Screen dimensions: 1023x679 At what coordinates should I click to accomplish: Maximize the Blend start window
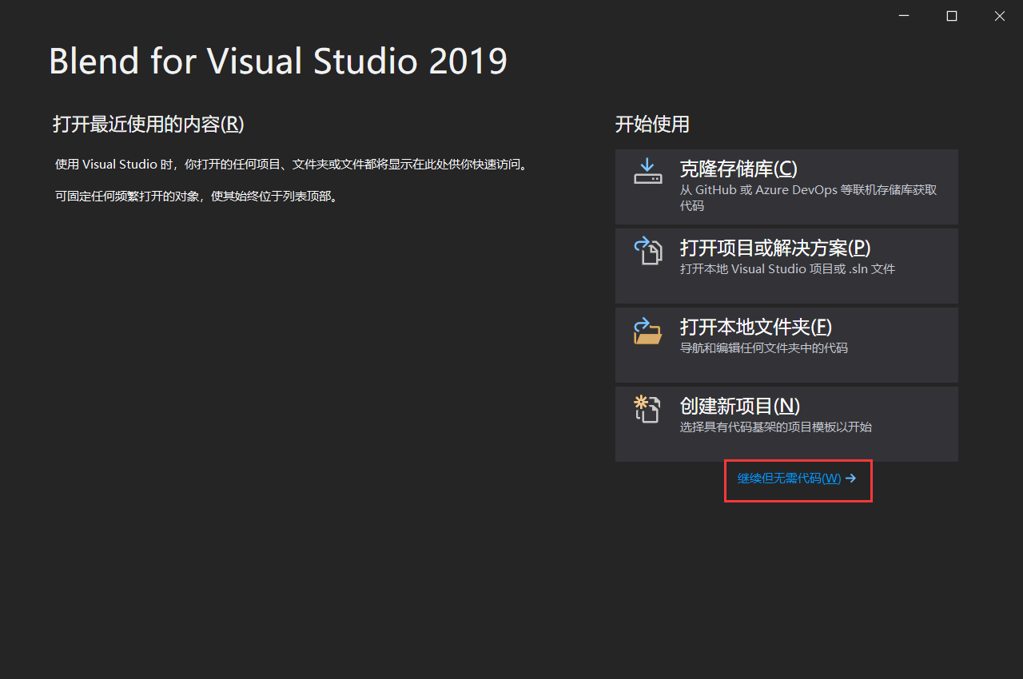pos(952,16)
